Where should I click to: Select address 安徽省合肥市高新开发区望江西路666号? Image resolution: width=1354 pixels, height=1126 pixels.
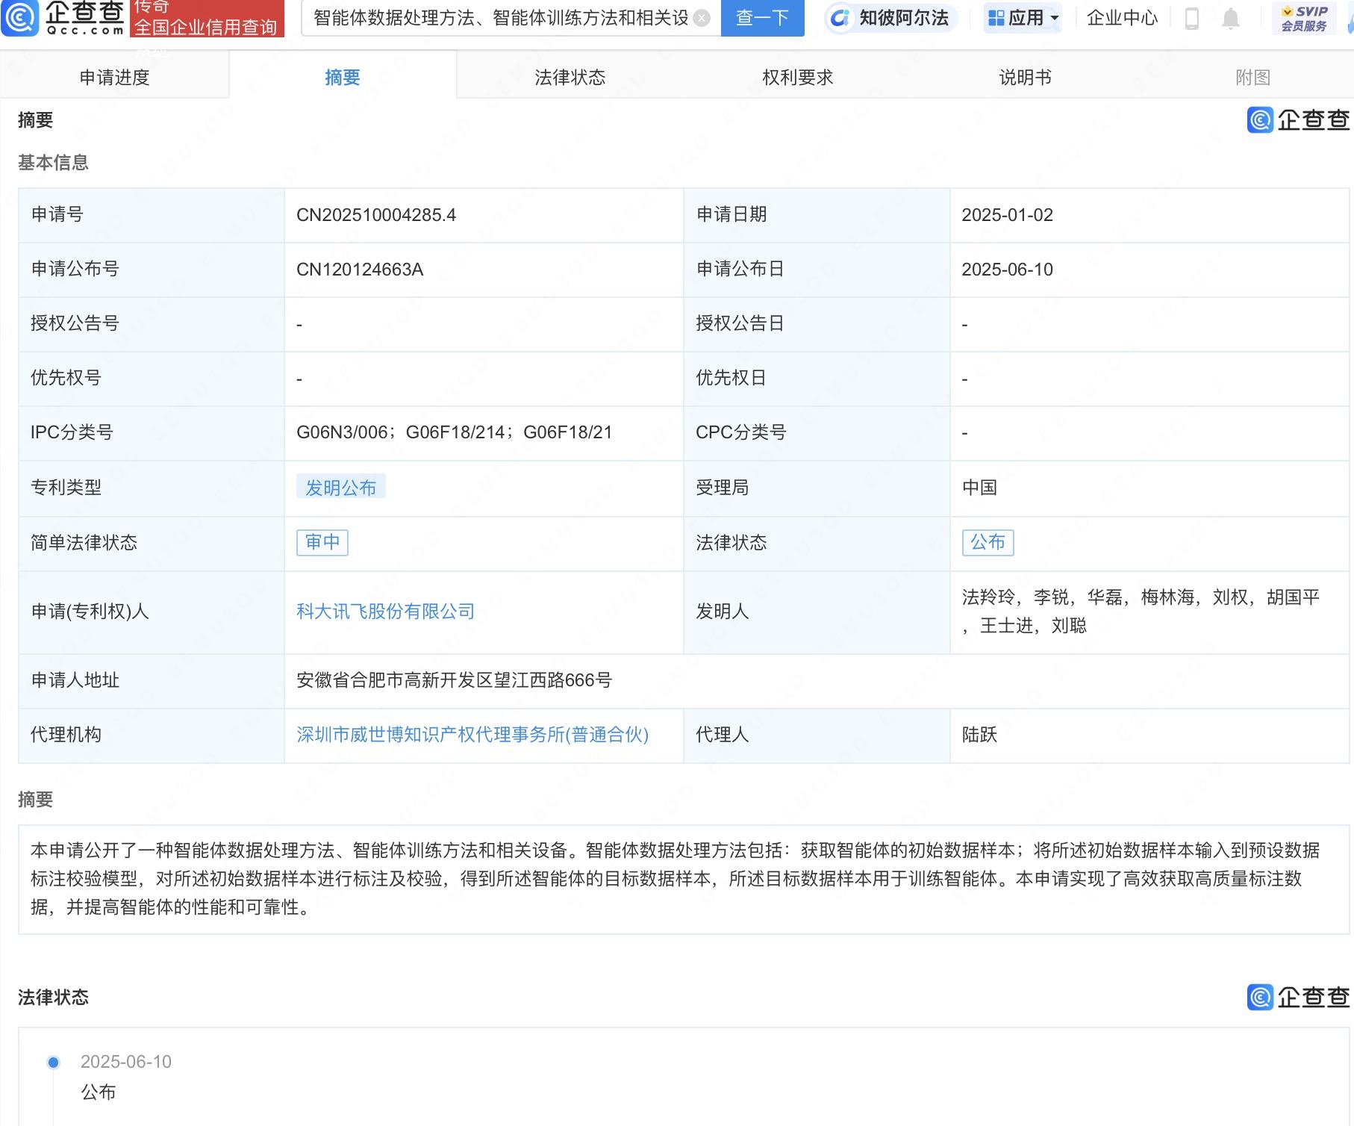(x=454, y=680)
